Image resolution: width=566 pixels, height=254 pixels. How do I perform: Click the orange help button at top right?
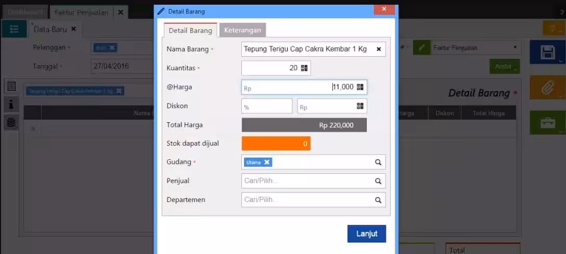point(554,28)
